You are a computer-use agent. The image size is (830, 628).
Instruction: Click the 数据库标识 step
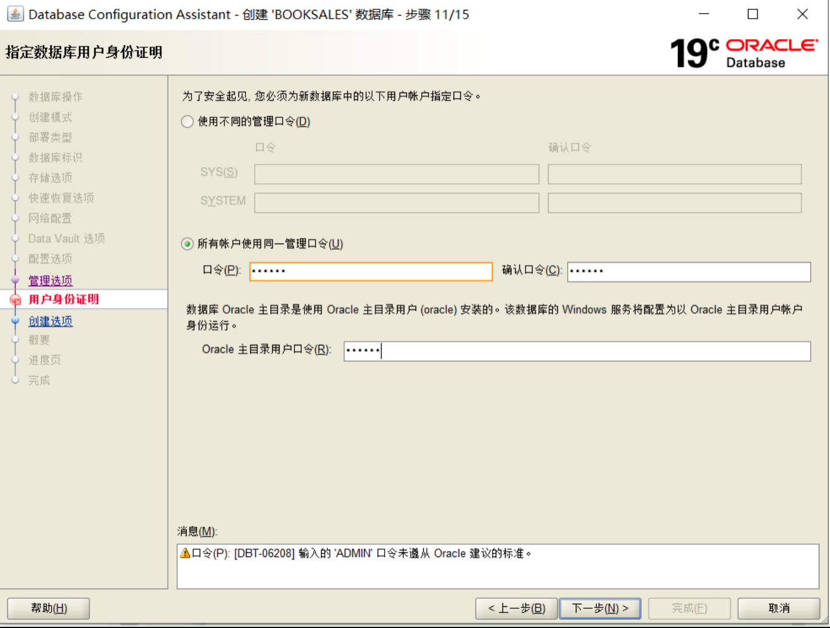[x=55, y=158]
